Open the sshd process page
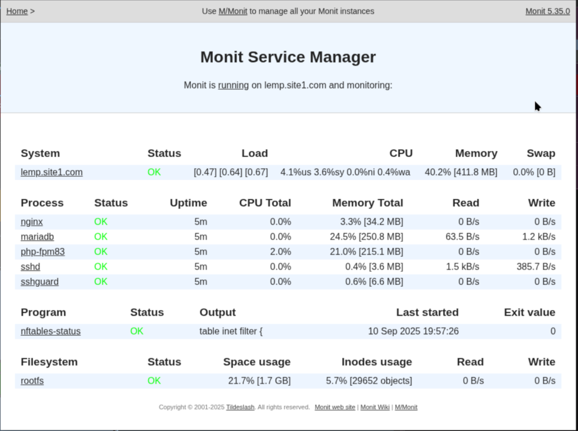578x431 pixels. pyautogui.click(x=30, y=267)
